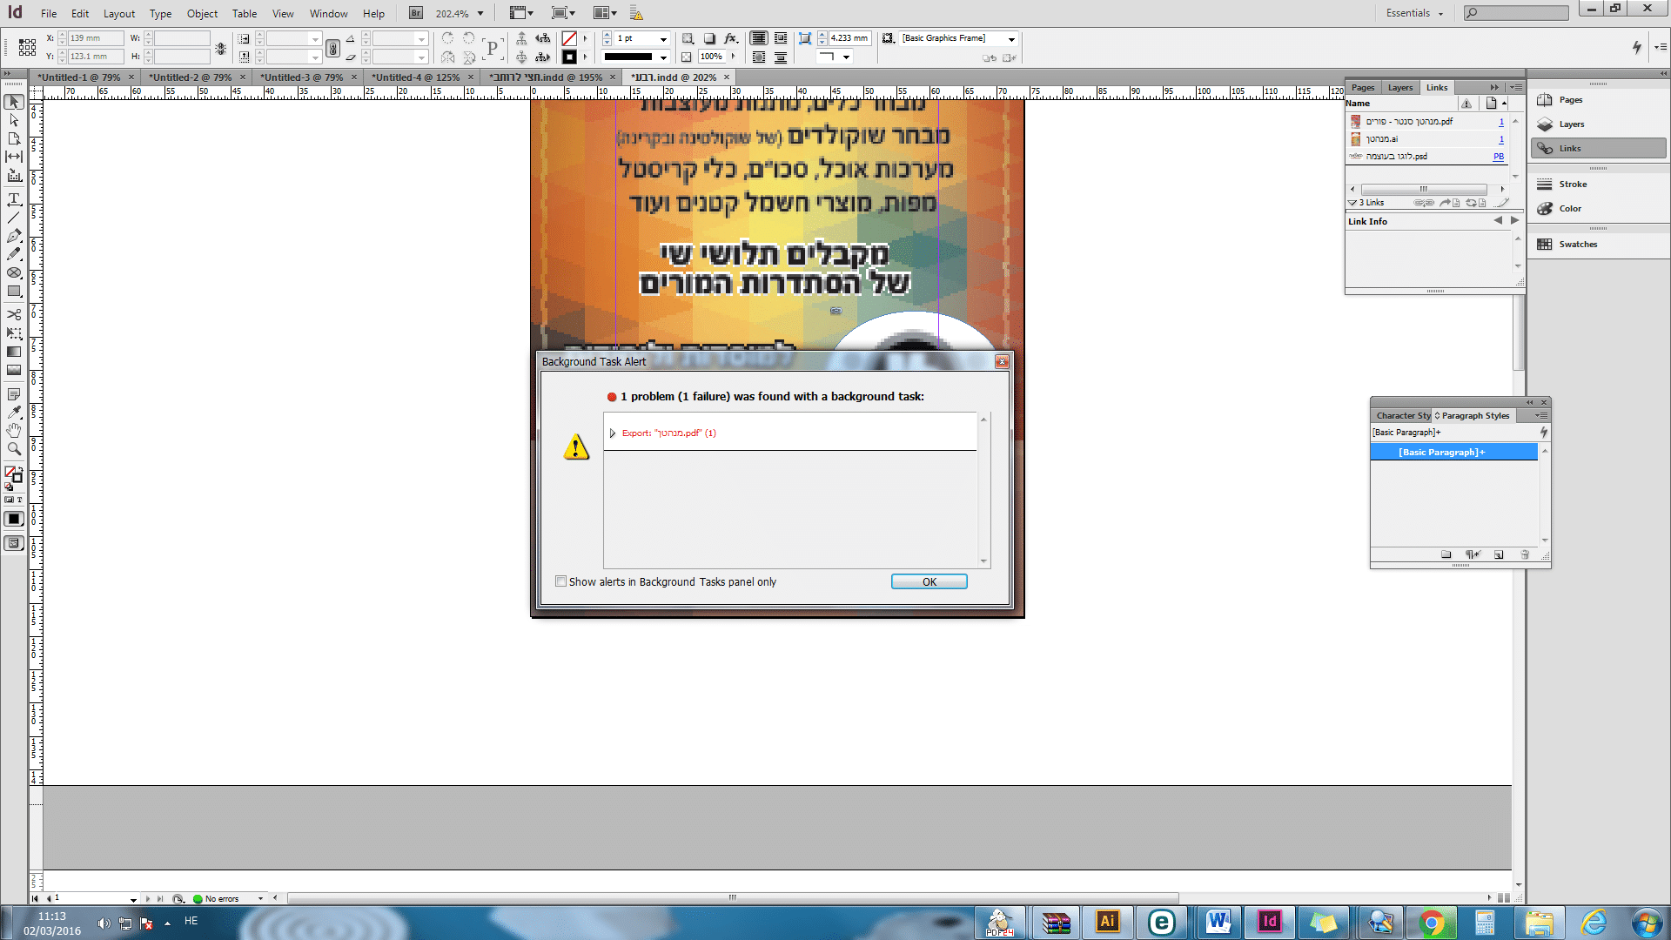Switch to the Layers tab in panel
This screenshot has width=1671, height=940.
tap(1399, 88)
